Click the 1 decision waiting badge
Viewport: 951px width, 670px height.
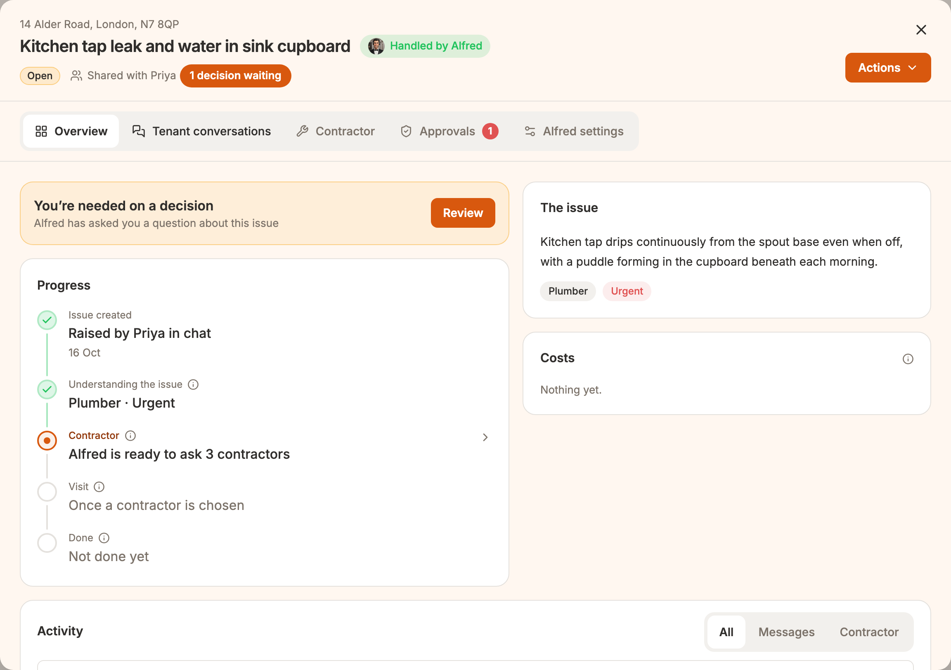click(x=235, y=76)
